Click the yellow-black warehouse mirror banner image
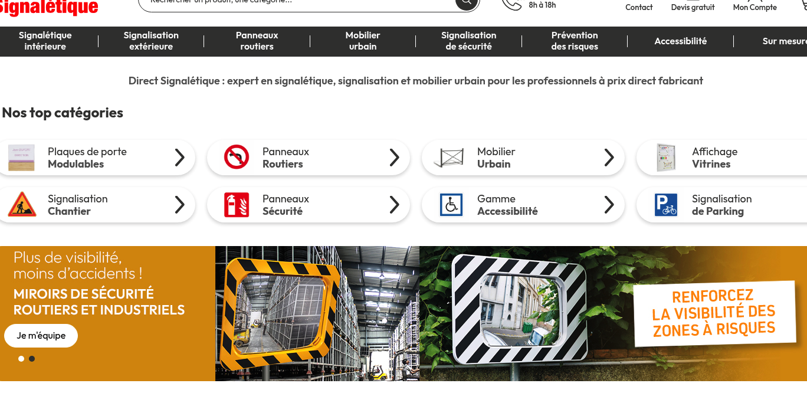807x403 pixels. 317,313
